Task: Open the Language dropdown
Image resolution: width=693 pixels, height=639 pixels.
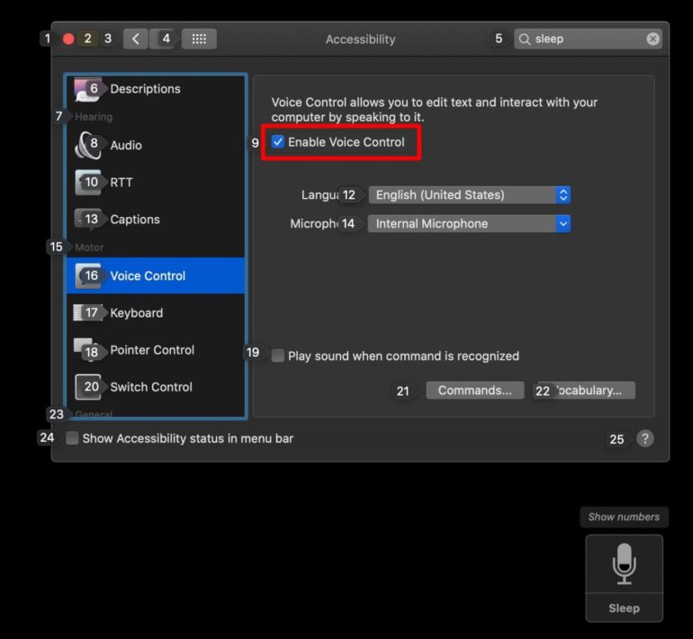Action: click(x=469, y=195)
